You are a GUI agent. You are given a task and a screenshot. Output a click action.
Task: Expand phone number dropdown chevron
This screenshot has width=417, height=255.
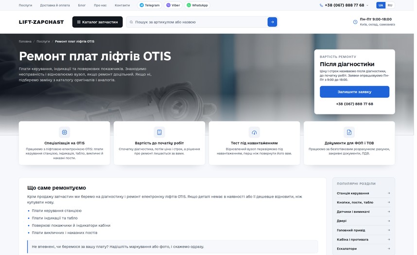[367, 5]
